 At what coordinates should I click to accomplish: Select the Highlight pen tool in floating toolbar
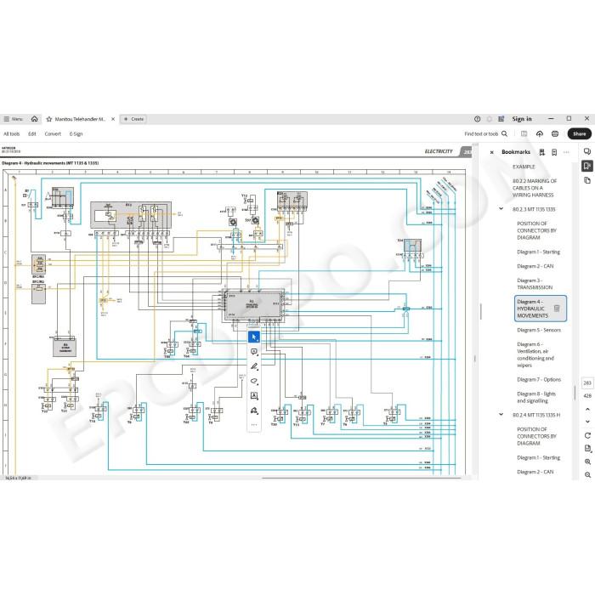[254, 366]
